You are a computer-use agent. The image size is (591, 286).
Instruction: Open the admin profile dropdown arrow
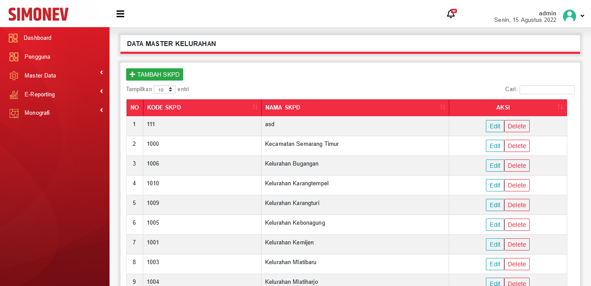click(582, 16)
